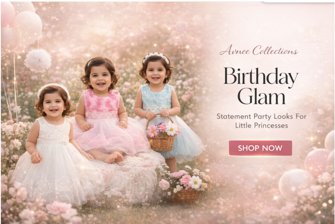The width and height of the screenshot is (335, 224).
Task: Open the Avnee Collections logo link
Action: pyautogui.click(x=259, y=50)
